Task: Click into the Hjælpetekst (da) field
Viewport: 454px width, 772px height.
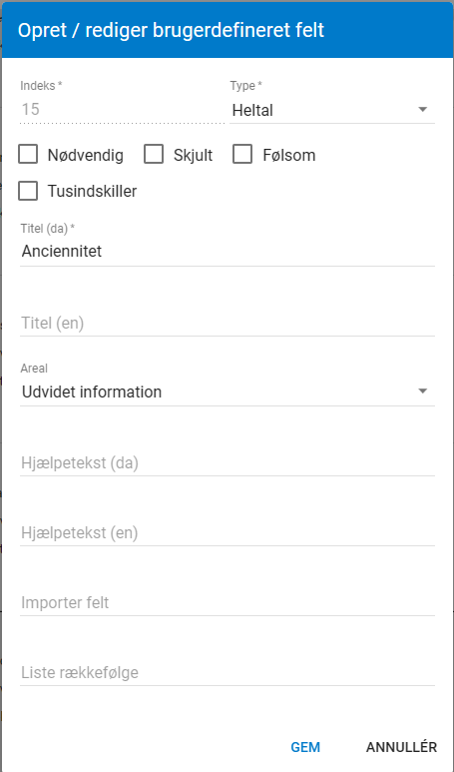Action: [227, 462]
